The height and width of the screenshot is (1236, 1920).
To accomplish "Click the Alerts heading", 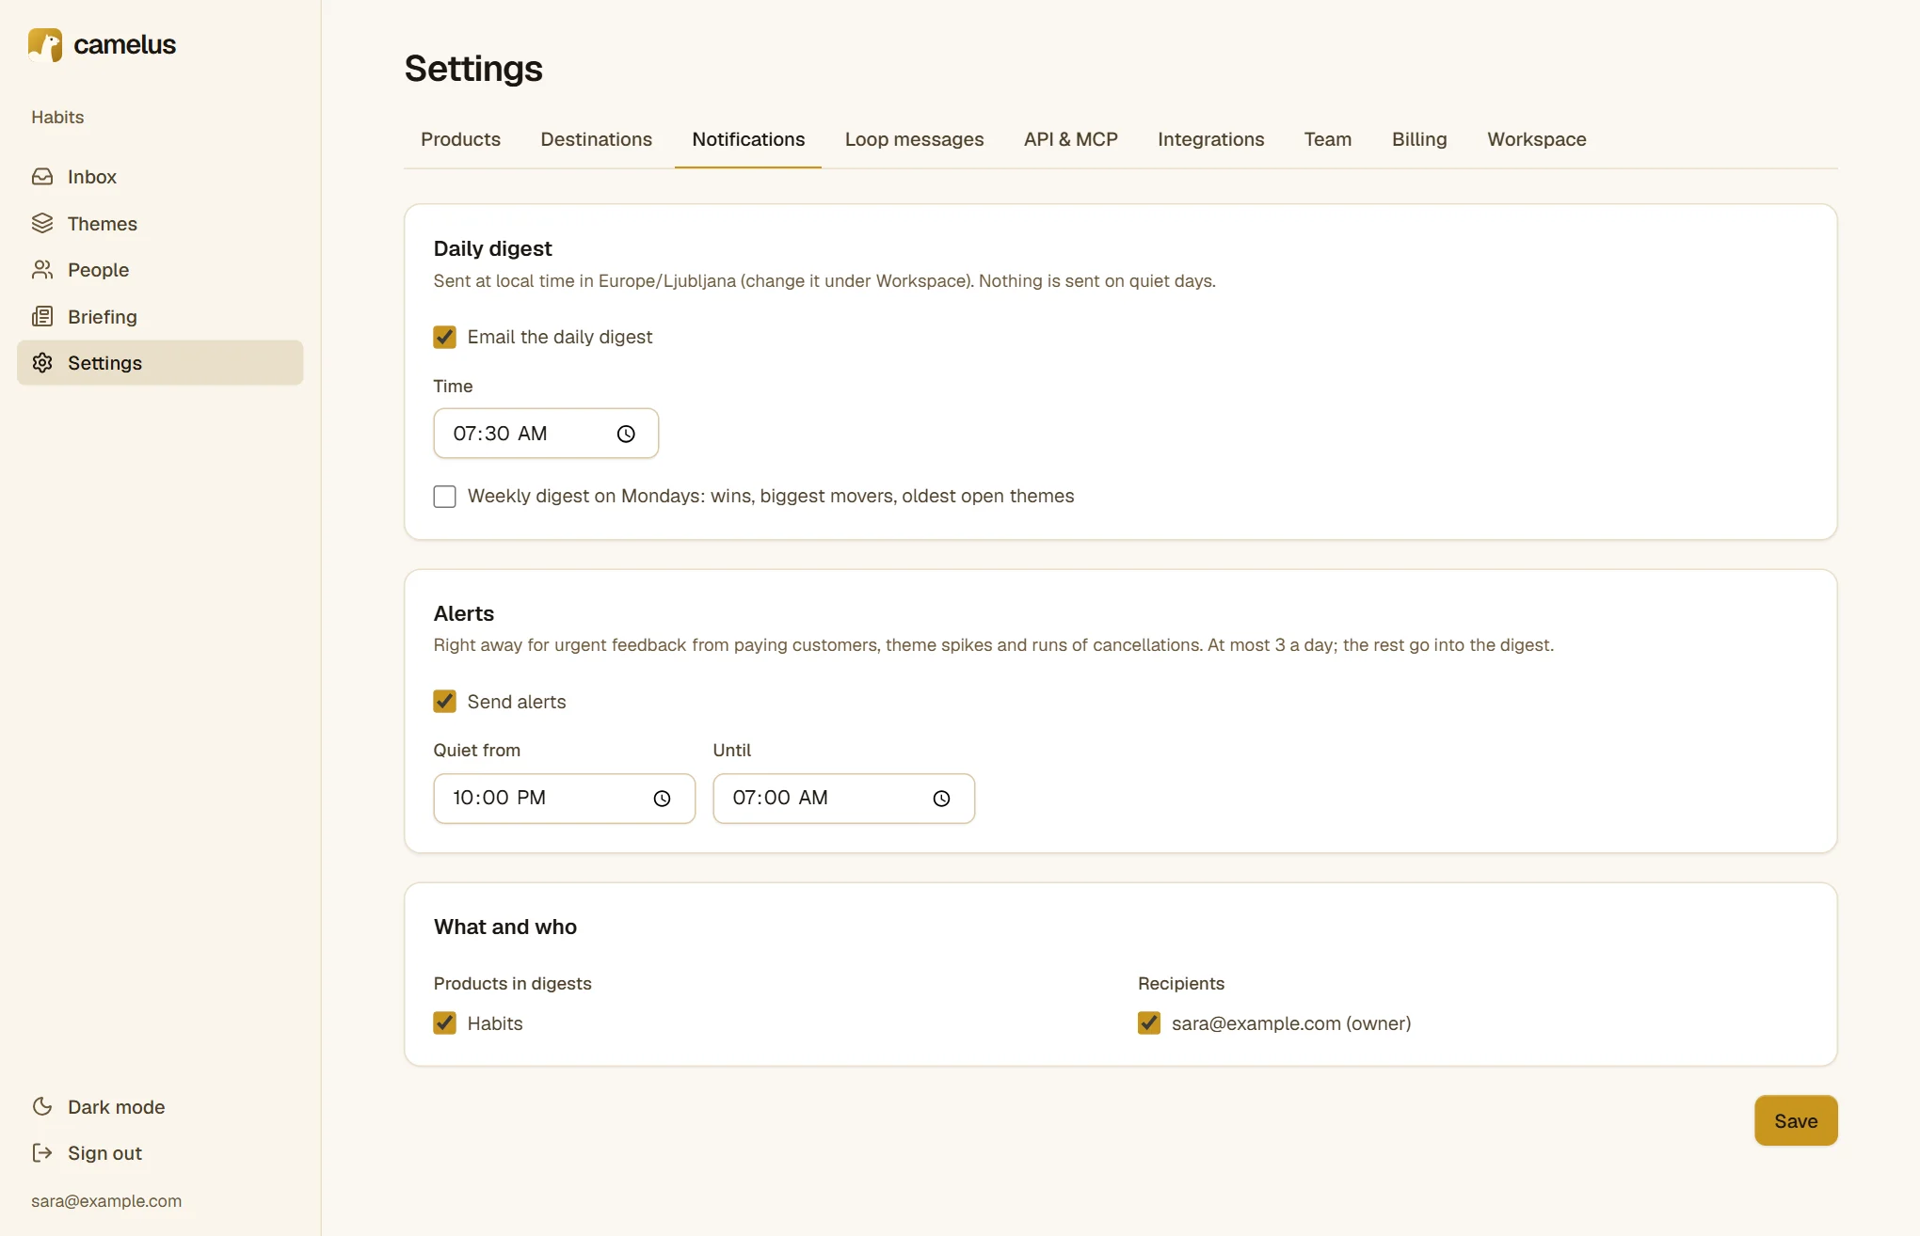I will click(463, 613).
